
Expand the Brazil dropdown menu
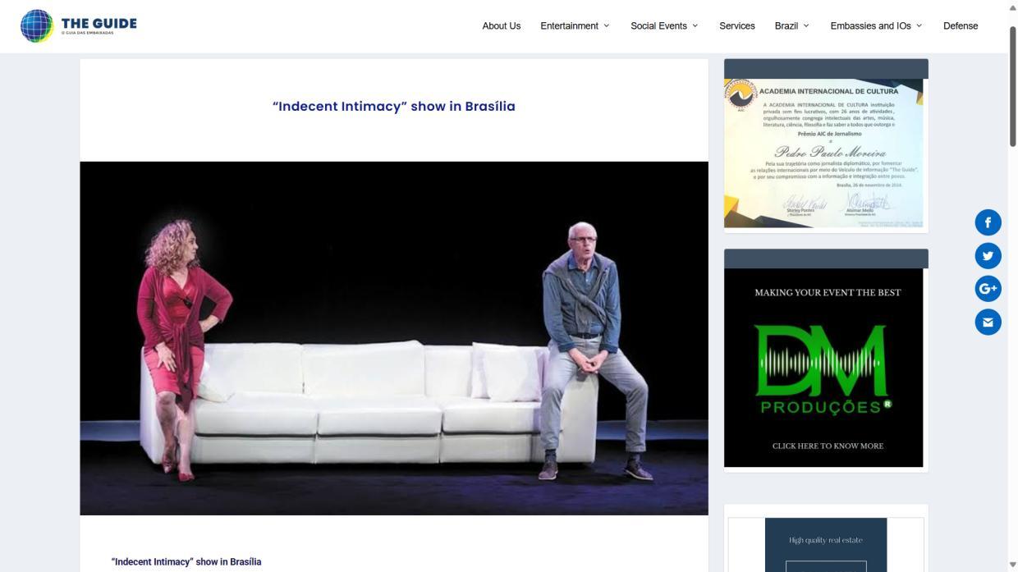click(x=791, y=25)
